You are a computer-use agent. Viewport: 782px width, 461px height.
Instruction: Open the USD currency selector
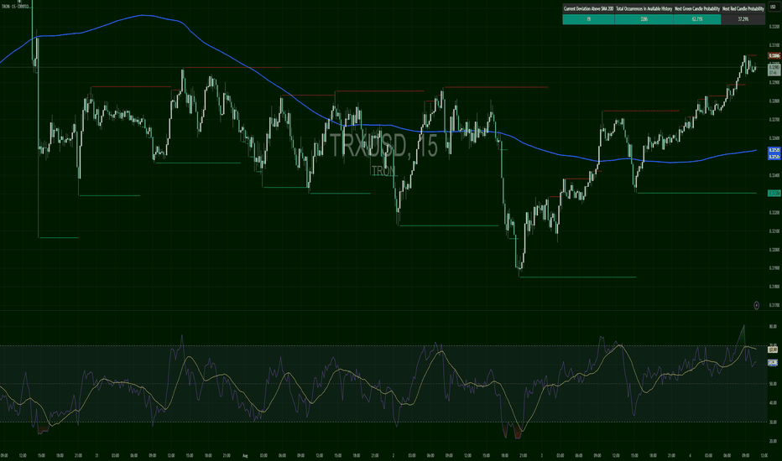coord(773,7)
